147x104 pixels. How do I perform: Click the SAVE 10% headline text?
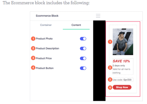[x=121, y=61]
